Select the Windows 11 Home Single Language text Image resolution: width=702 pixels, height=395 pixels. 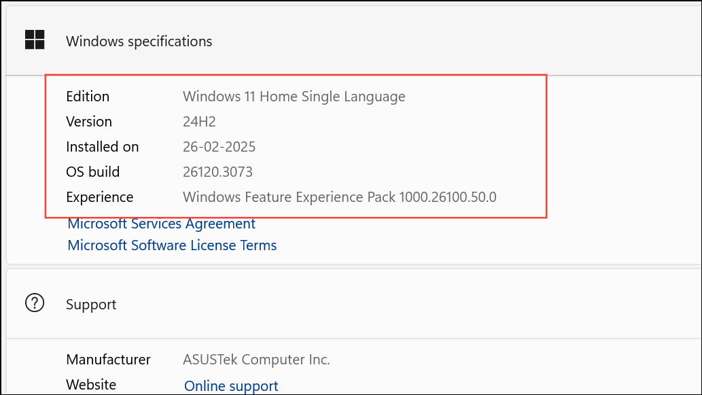coord(294,97)
